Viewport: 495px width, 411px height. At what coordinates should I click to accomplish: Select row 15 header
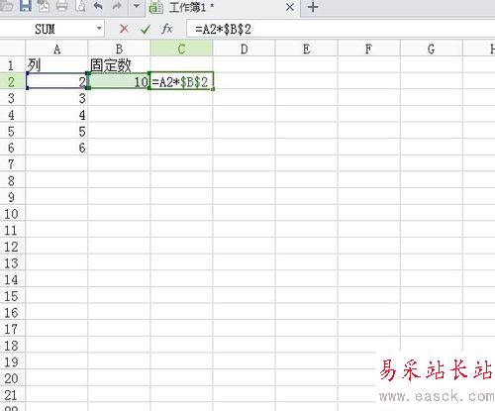coord(12,296)
